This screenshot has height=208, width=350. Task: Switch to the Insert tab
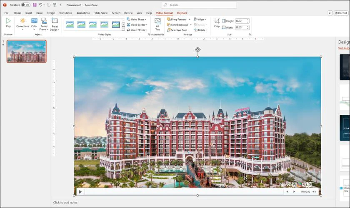(x=29, y=13)
